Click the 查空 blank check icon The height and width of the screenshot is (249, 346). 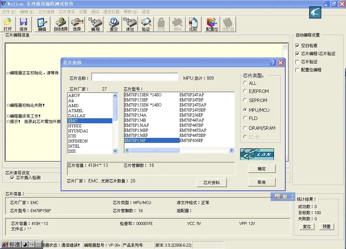pyautogui.click(x=114, y=24)
